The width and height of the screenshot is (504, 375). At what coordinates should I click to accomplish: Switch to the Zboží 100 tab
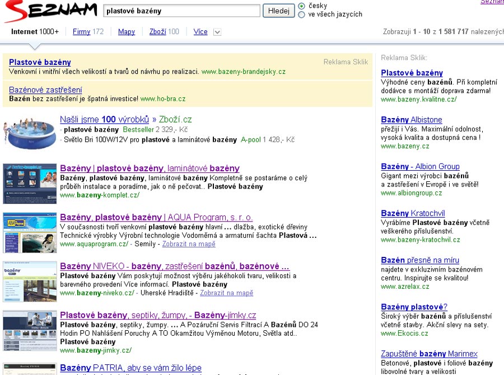[x=164, y=31]
